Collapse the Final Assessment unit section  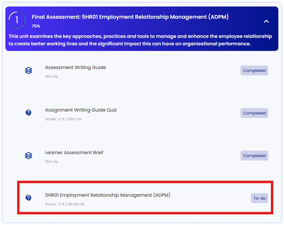pyautogui.click(x=266, y=21)
